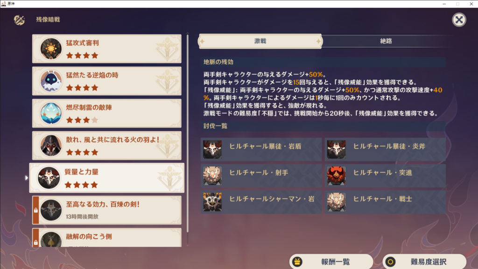View ヒルチャールシャーマン・岩 enemy portrait
Viewport: 478px width, 269px height.
212,202
